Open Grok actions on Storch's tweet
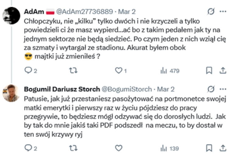Viewport: 234px width, 156px height. point(211,89)
